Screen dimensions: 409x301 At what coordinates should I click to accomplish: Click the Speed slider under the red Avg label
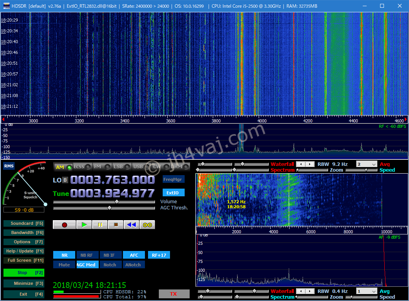click(361, 170)
